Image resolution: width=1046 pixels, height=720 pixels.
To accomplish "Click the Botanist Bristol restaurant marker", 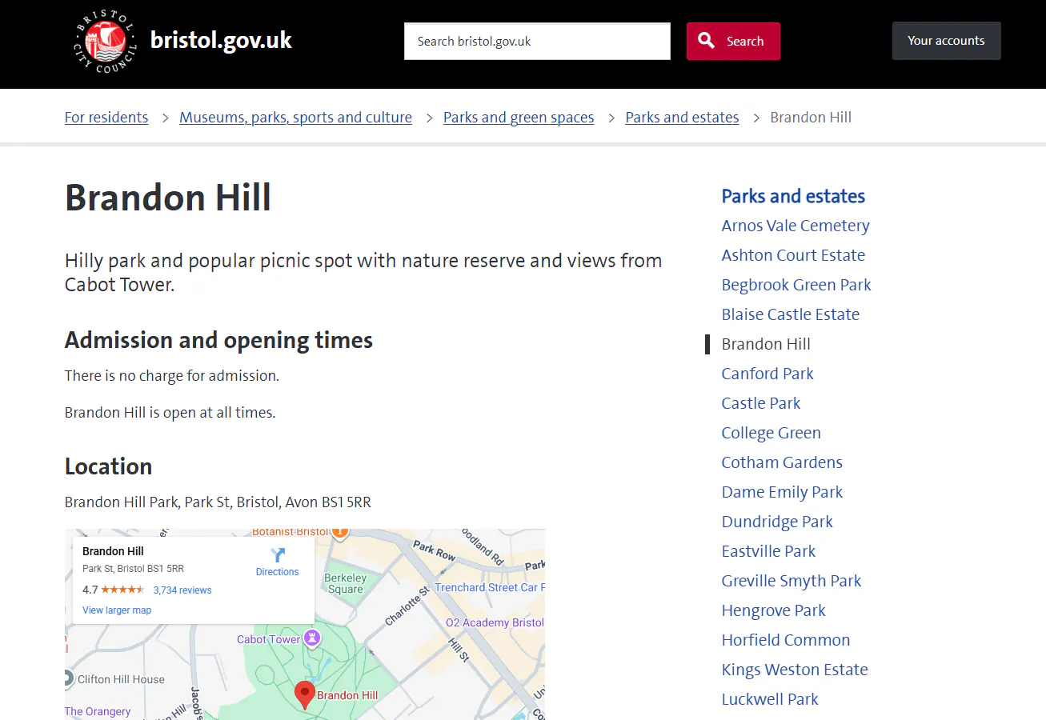I will pos(339,530).
